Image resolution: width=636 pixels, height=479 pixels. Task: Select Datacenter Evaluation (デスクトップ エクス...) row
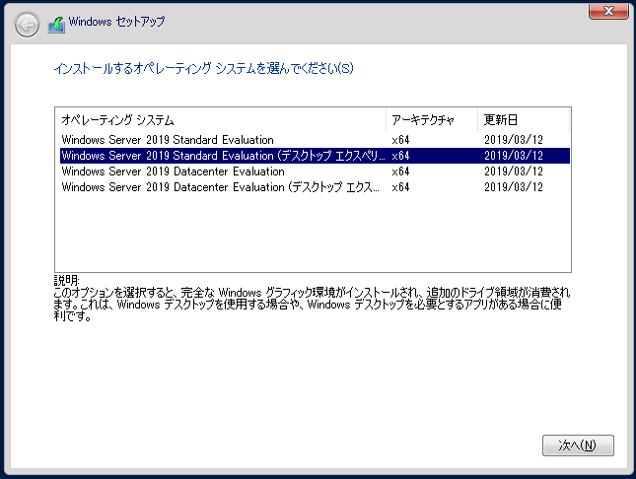(x=315, y=187)
